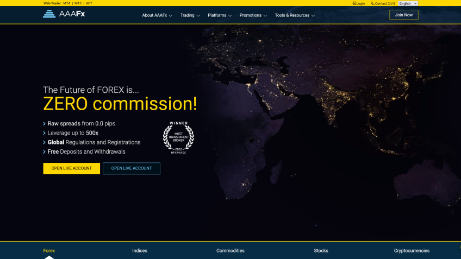461x259 pixels.
Task: Open the MT5 web-trader link
Action: 78,3
